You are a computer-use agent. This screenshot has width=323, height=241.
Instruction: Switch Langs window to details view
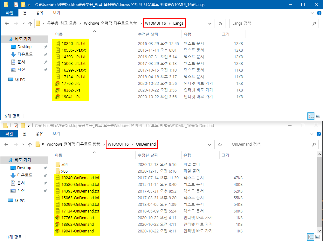311,116
